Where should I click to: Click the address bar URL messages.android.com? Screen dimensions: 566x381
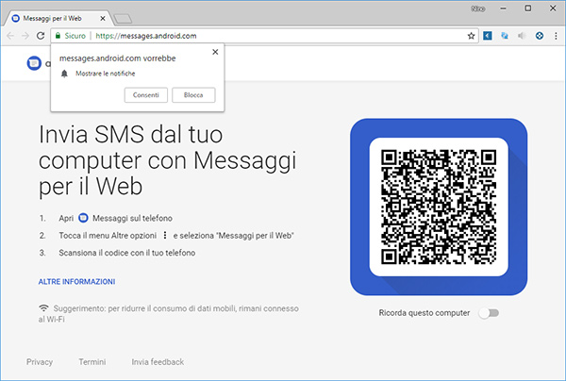146,36
